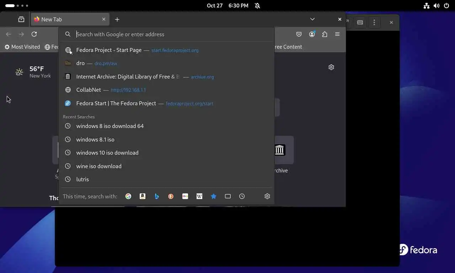Click the keyboard icon in background window
The image size is (455, 273).
360,22
